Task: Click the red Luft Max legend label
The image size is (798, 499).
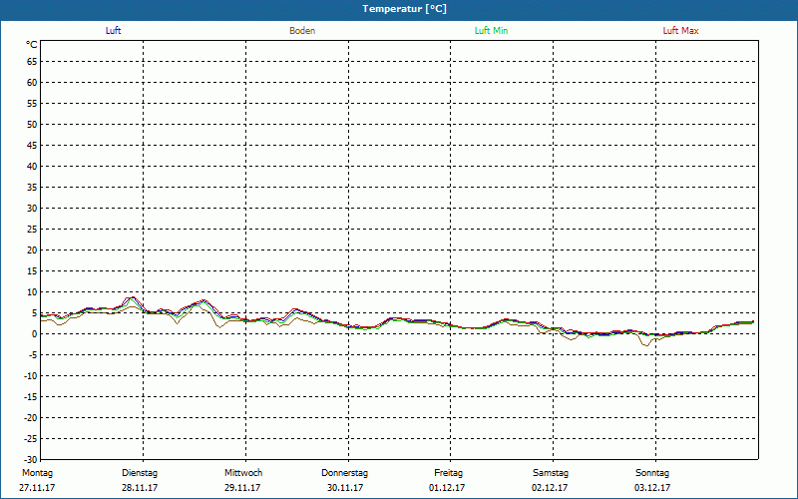Action: [x=680, y=31]
